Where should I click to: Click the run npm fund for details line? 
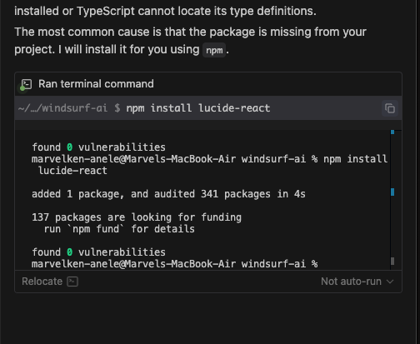pos(119,229)
